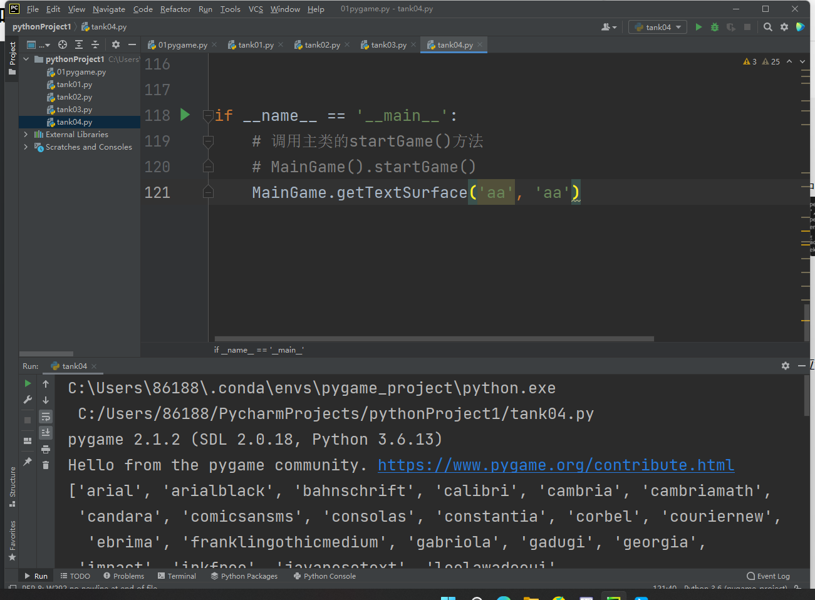Clear all console output trash icon
Image resolution: width=815 pixels, height=600 pixels.
pos(46,465)
